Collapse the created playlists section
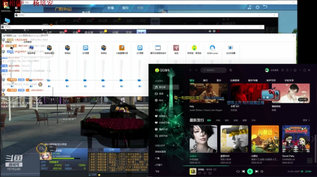This screenshot has width=317, height=177. pos(178,145)
